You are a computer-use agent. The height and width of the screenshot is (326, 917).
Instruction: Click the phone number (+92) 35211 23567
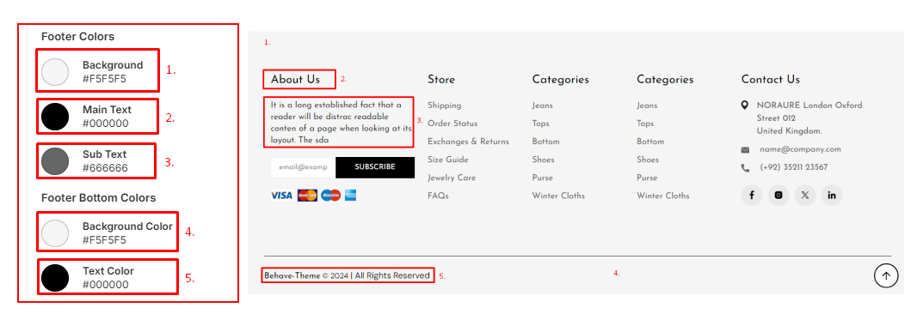click(794, 167)
